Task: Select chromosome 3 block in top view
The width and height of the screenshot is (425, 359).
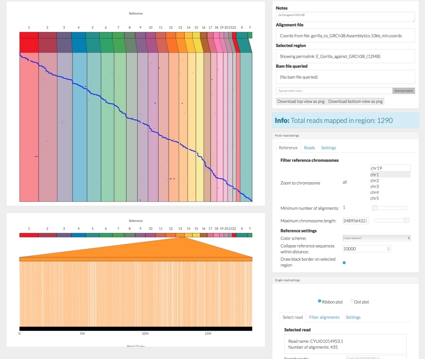Action: tap(64, 35)
